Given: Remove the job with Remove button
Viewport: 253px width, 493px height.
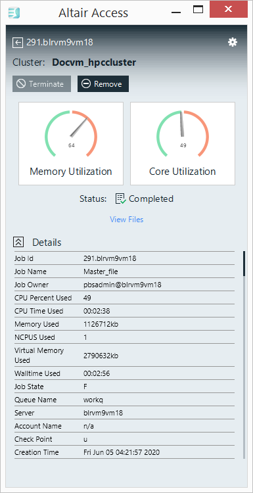Looking at the screenshot, I should pyautogui.click(x=103, y=84).
